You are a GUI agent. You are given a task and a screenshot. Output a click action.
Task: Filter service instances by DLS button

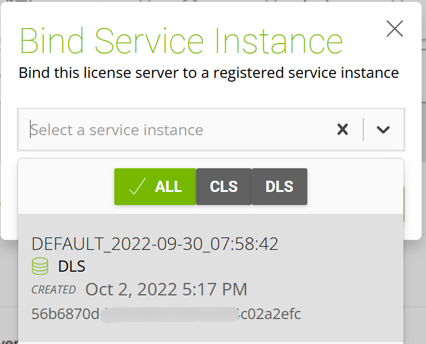tap(279, 186)
